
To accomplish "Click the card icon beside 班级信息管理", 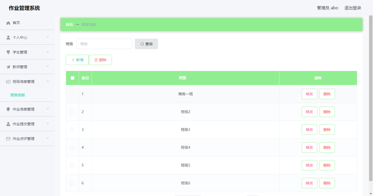I will tap(8, 82).
